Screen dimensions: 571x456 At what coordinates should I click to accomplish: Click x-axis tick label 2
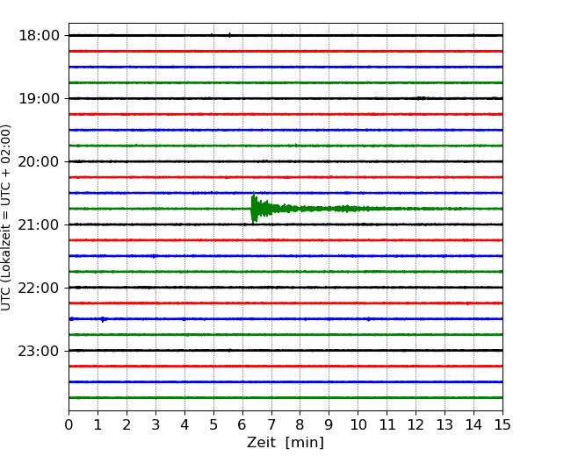point(126,424)
